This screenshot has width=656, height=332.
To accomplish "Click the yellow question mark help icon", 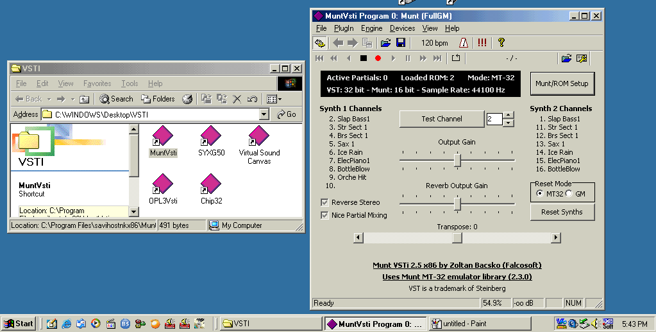I will click(501, 43).
